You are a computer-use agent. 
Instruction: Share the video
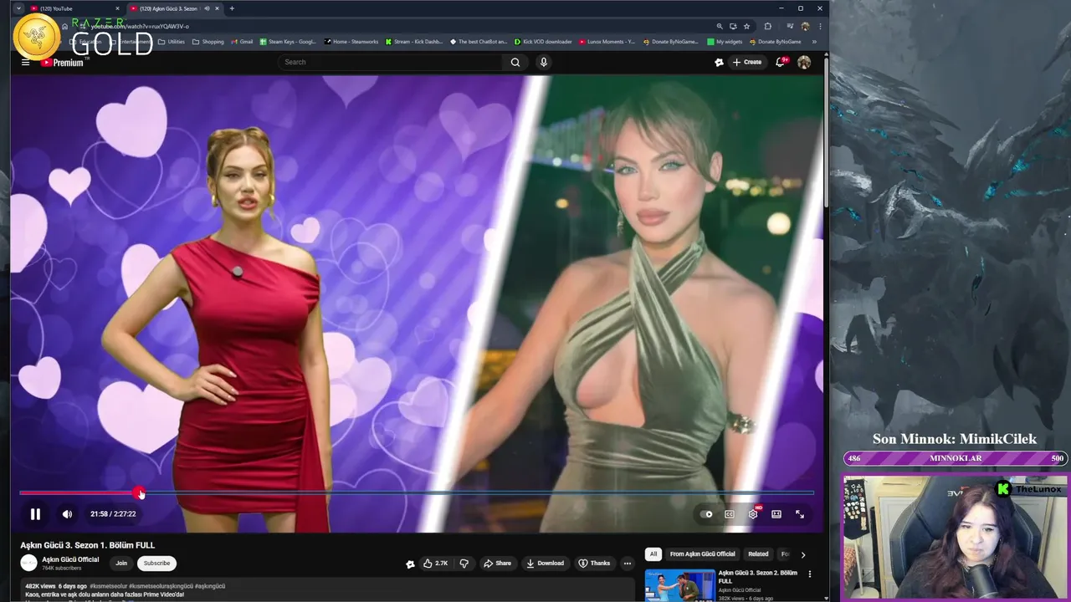click(497, 564)
